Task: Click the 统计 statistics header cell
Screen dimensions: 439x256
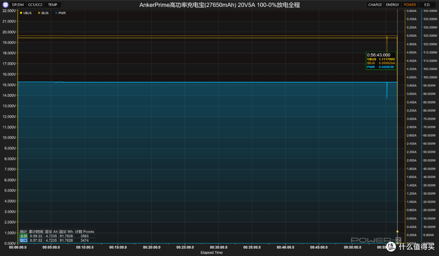Action: 24,232
